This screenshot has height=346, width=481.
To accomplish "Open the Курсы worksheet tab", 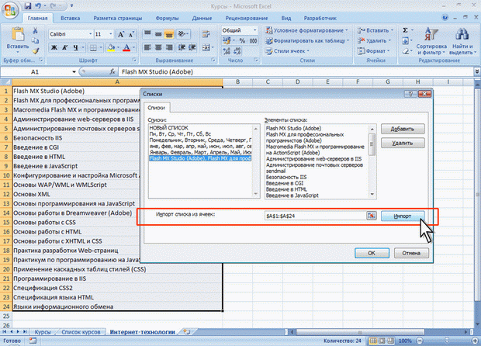I will coord(43,331).
